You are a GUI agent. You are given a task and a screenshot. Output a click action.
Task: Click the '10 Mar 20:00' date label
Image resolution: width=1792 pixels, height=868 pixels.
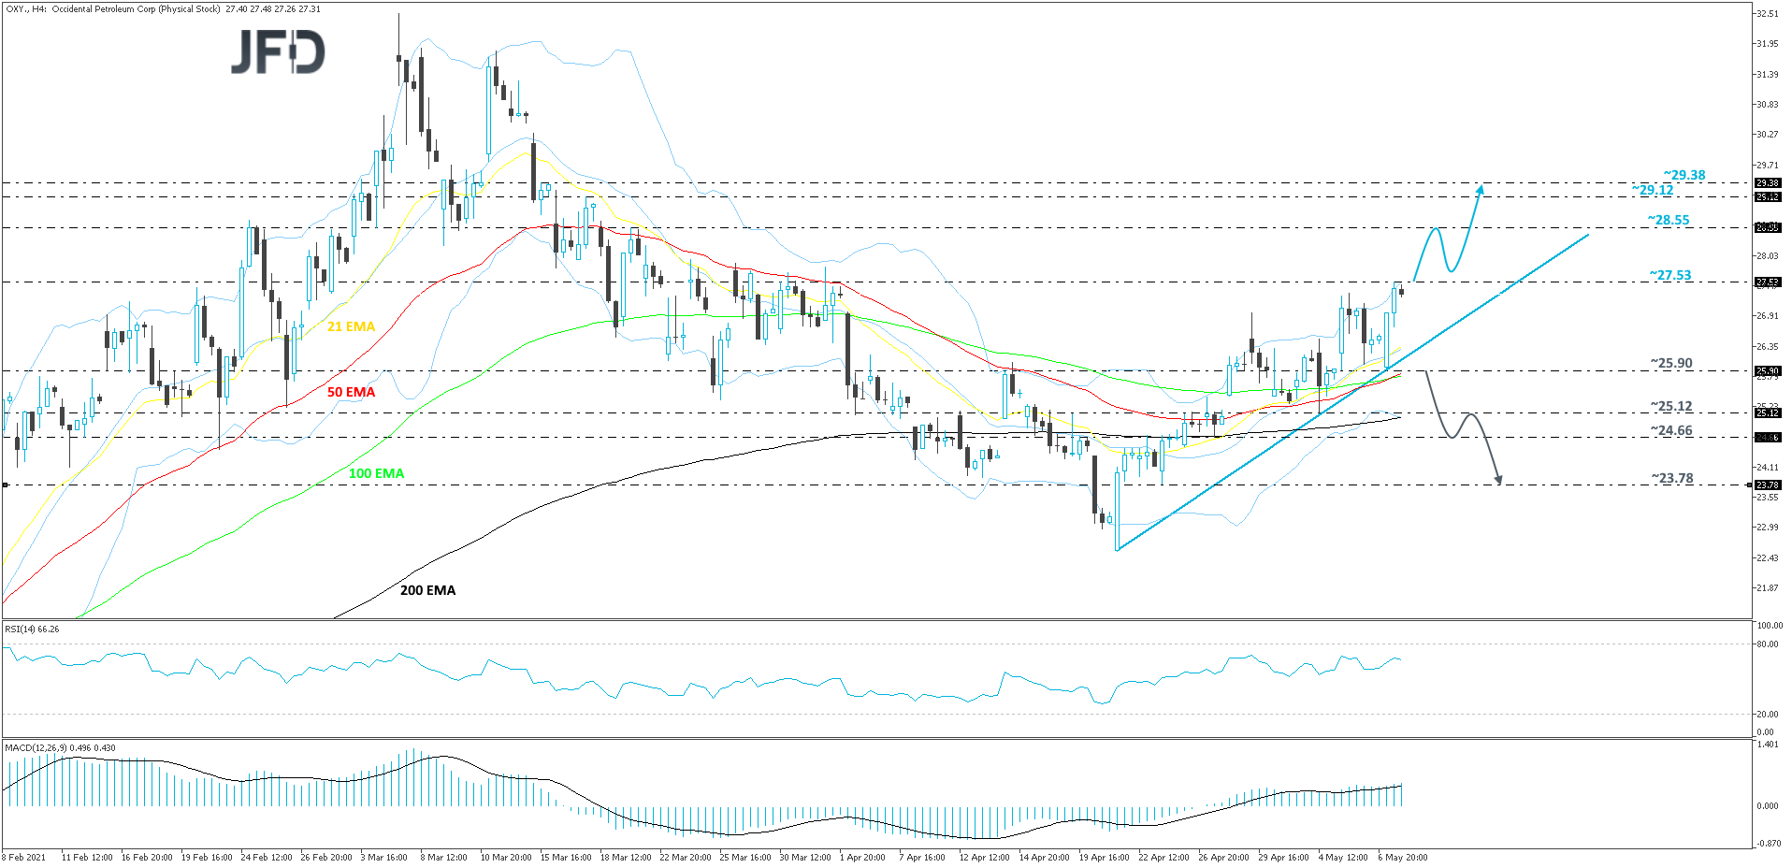pyautogui.click(x=506, y=857)
